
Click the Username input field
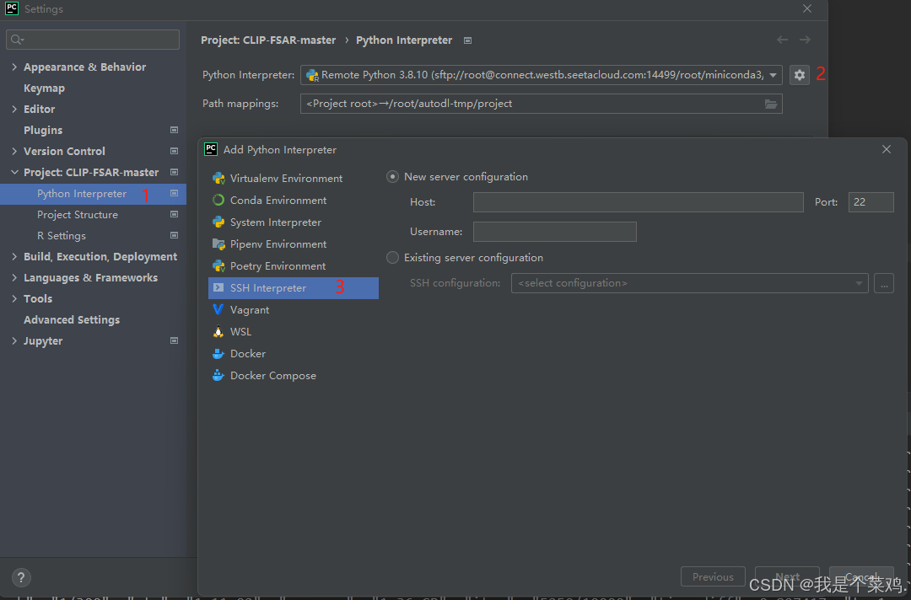point(555,232)
